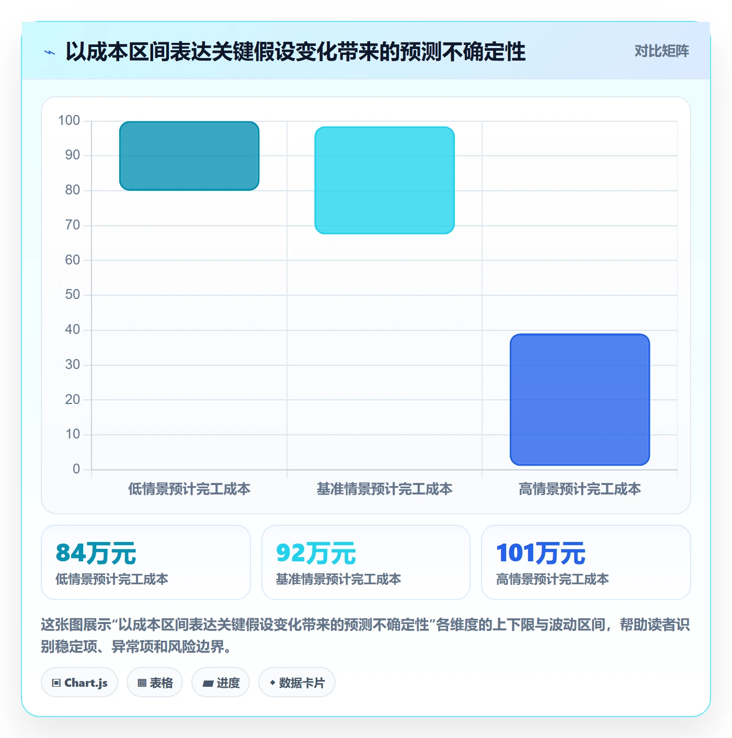Click the diamond icon in 数据卡片 chip
This screenshot has width=732, height=738.
[272, 683]
